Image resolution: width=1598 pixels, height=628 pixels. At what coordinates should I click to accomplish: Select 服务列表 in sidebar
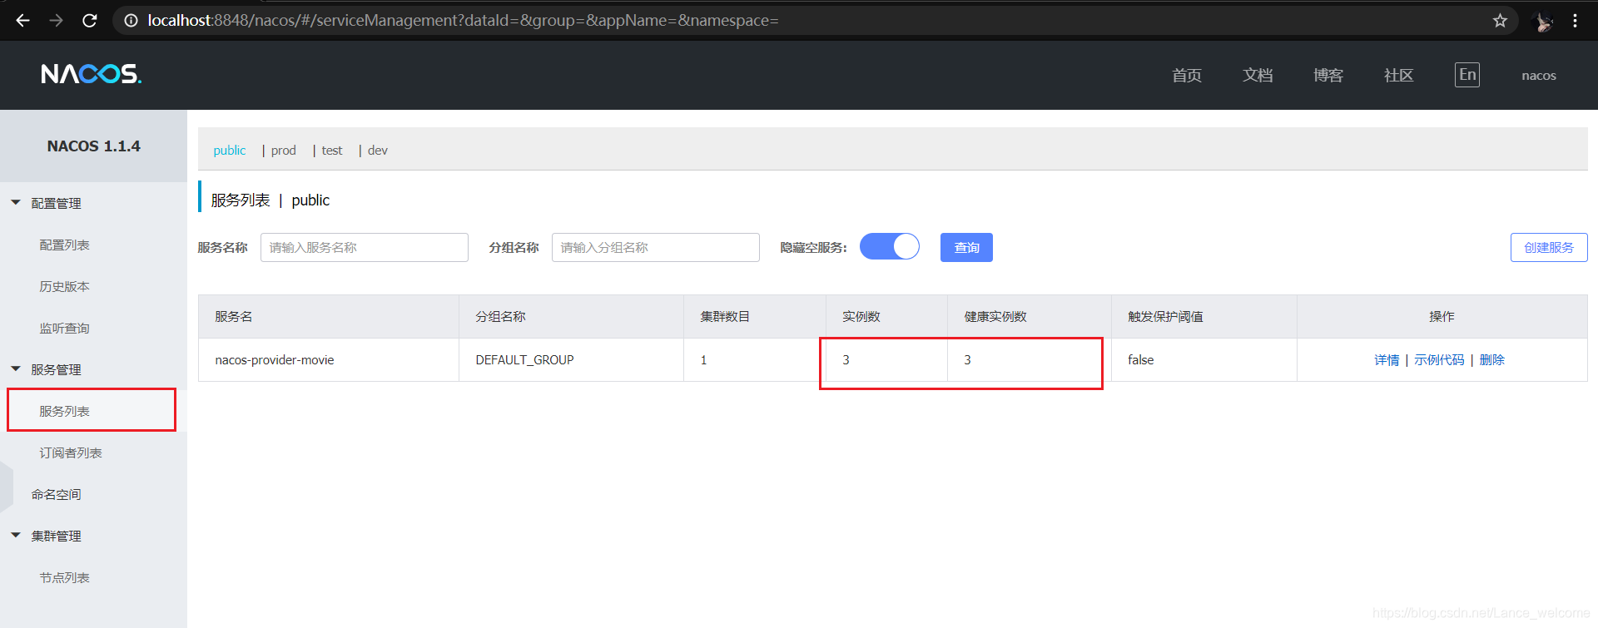point(65,411)
